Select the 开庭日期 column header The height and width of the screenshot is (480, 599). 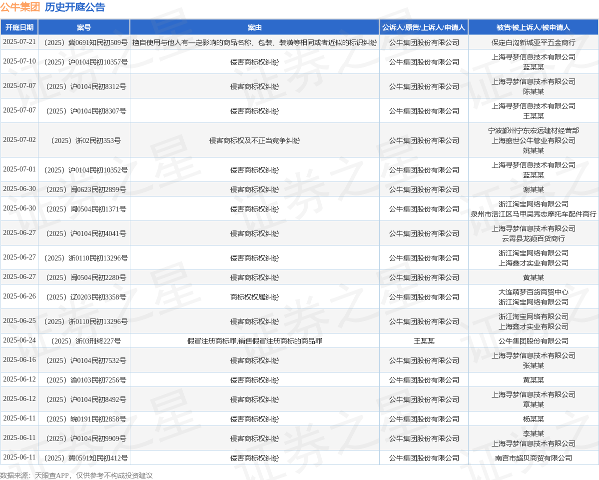pyautogui.click(x=19, y=27)
